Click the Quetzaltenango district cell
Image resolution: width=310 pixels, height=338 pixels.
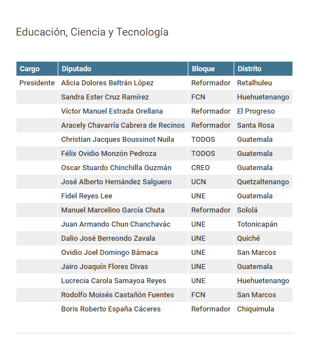[263, 182]
